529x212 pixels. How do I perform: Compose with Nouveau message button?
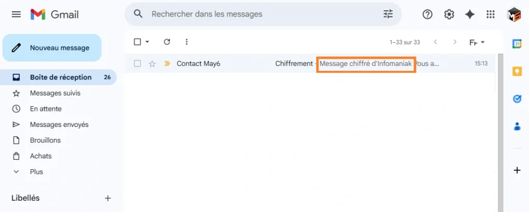coord(52,48)
